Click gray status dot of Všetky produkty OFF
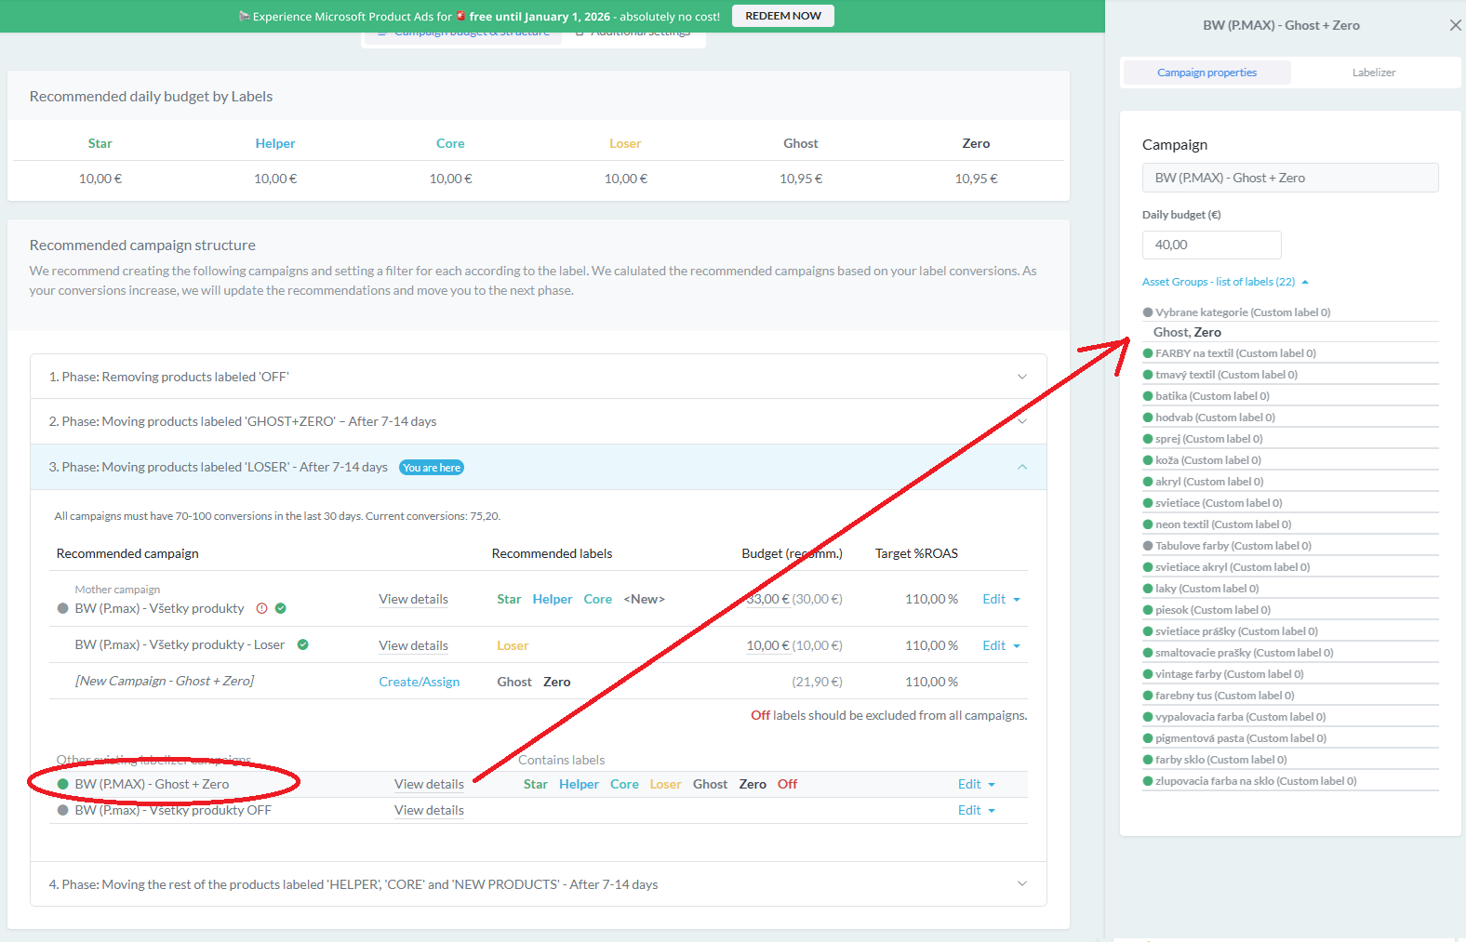The height and width of the screenshot is (942, 1466). (63, 811)
